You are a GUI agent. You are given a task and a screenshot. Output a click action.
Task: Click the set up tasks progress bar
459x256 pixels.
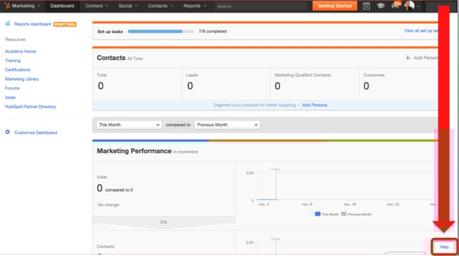tap(161, 31)
